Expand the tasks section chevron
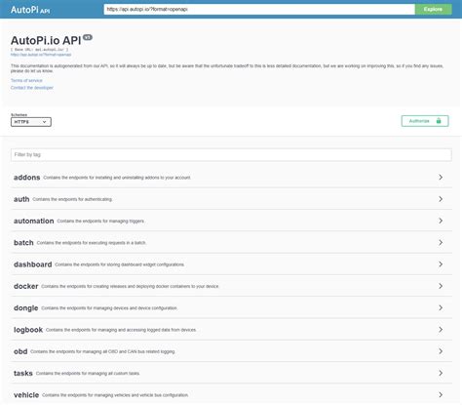Viewport: 462px width, 405px height. pyautogui.click(x=441, y=373)
